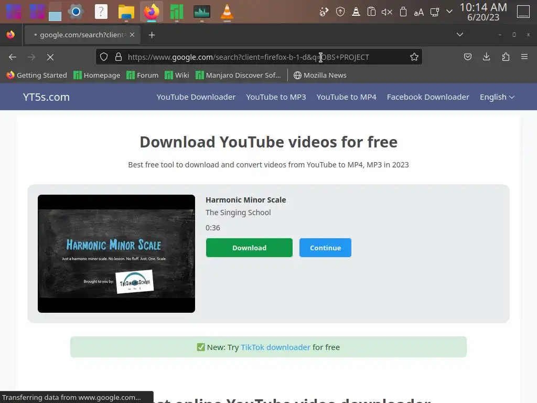The height and width of the screenshot is (403, 537).
Task: Open the Firefox downloads panel
Action: [486, 57]
